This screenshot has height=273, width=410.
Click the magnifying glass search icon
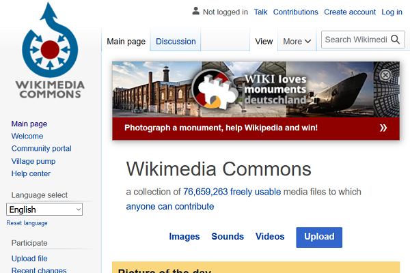(x=395, y=40)
